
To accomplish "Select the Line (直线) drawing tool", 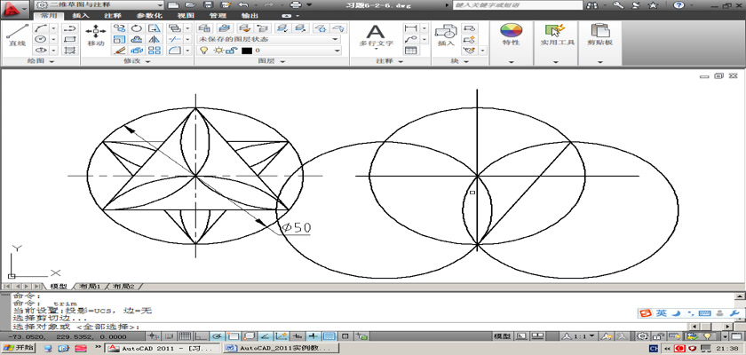I will [x=16, y=35].
